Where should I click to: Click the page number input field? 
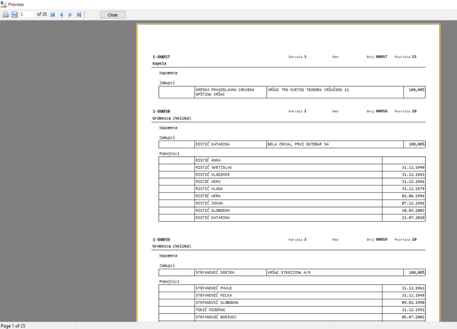coord(27,14)
